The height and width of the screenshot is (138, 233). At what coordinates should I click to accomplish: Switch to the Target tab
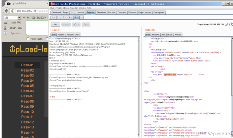pyautogui.click(x=66, y=12)
